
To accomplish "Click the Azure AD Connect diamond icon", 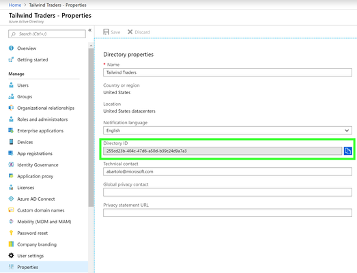I will [11, 199].
